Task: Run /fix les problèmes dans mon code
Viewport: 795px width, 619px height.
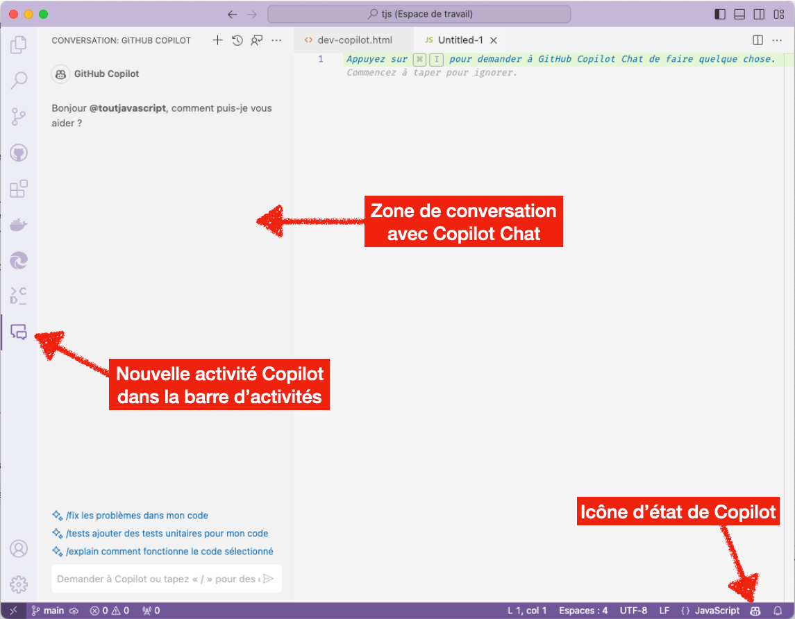Action: tap(131, 515)
